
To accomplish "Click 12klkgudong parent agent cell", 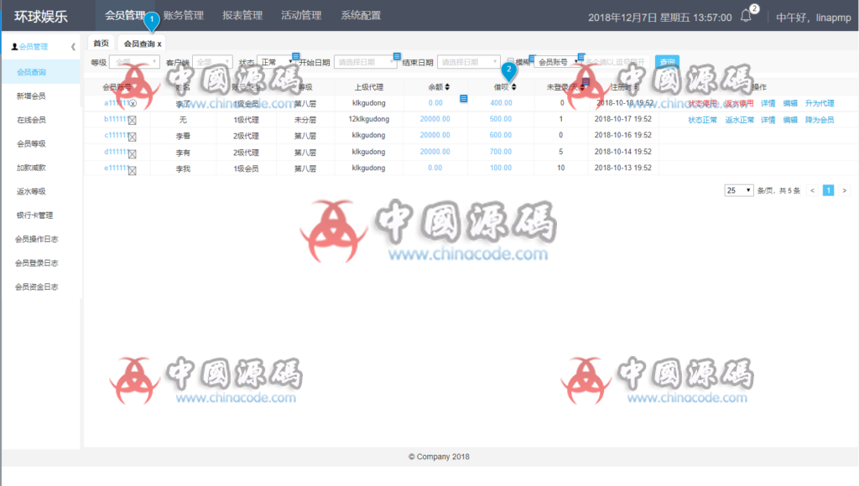I will [x=369, y=119].
